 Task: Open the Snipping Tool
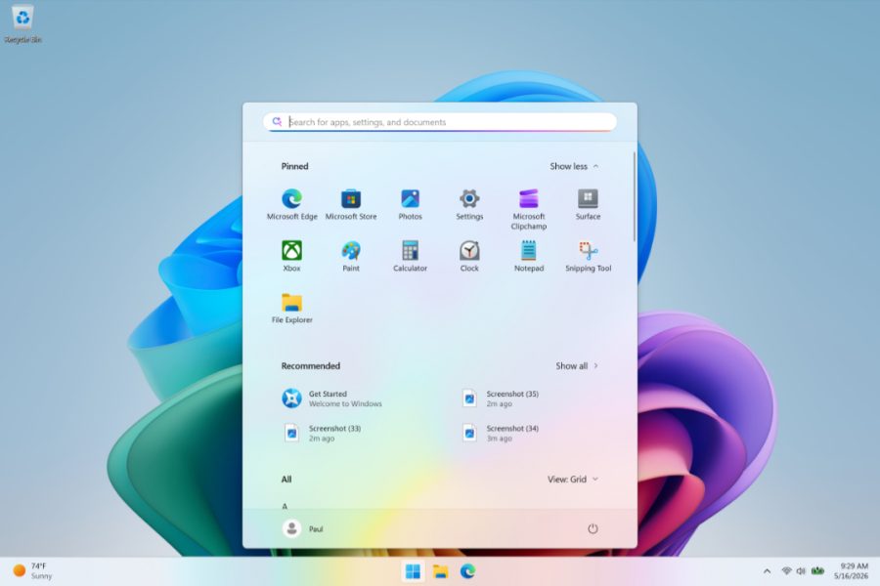point(588,256)
